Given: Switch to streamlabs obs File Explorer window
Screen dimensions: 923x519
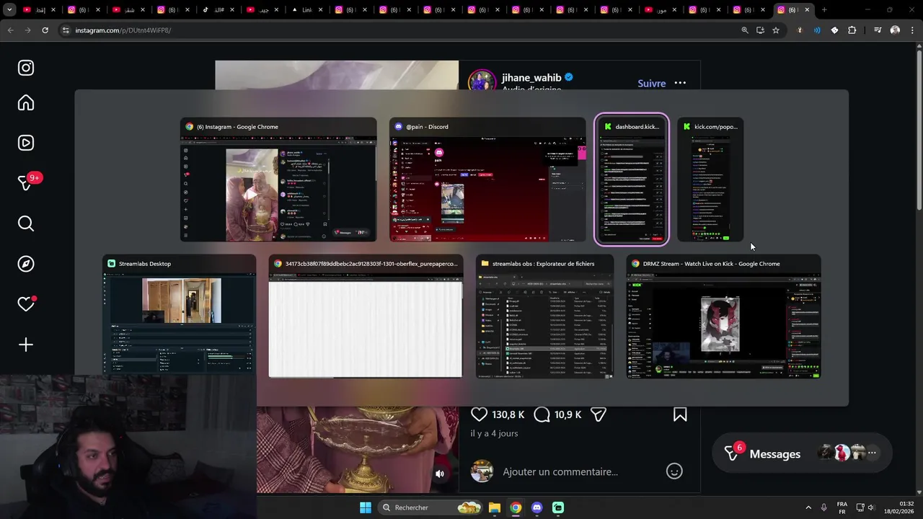Looking at the screenshot, I should [x=544, y=316].
